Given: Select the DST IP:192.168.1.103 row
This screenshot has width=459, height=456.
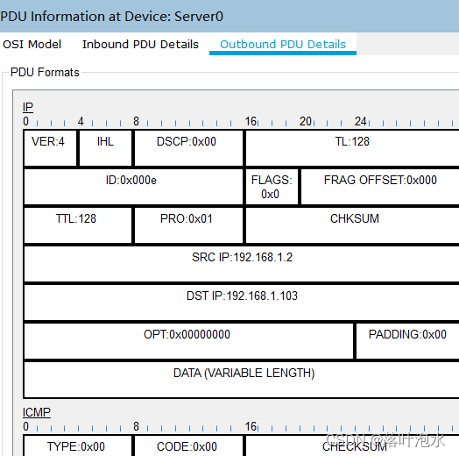Looking at the screenshot, I should pos(242,303).
